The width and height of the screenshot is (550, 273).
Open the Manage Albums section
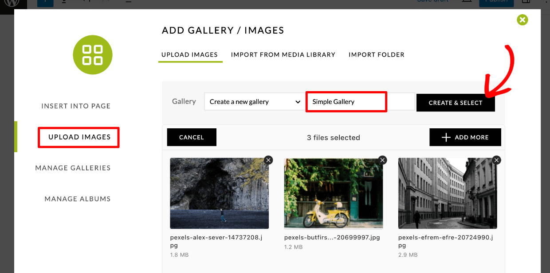pos(77,199)
